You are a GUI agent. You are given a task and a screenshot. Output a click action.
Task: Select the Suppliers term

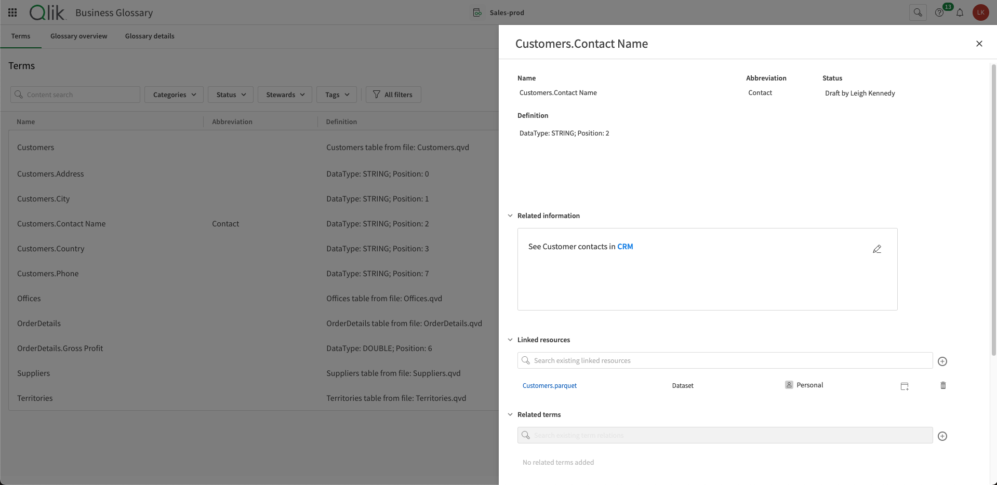point(33,373)
